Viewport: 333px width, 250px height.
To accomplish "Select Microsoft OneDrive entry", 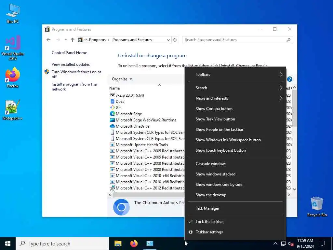I will tap(133, 126).
